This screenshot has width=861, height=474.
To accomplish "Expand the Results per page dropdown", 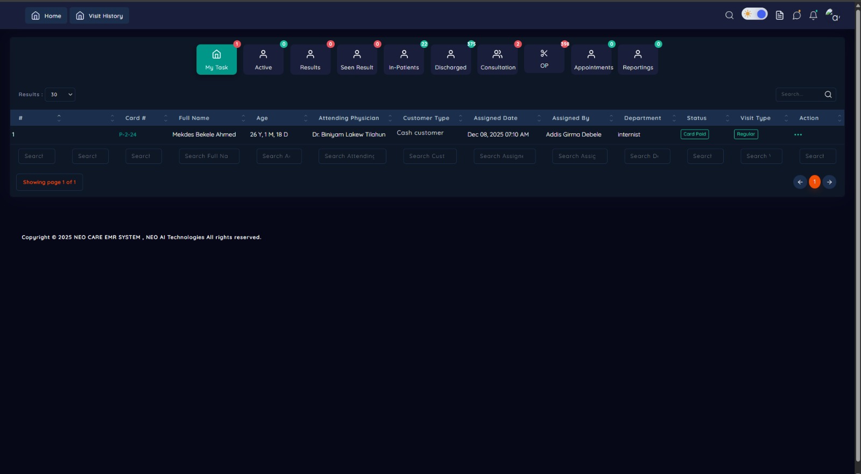I will [x=60, y=95].
